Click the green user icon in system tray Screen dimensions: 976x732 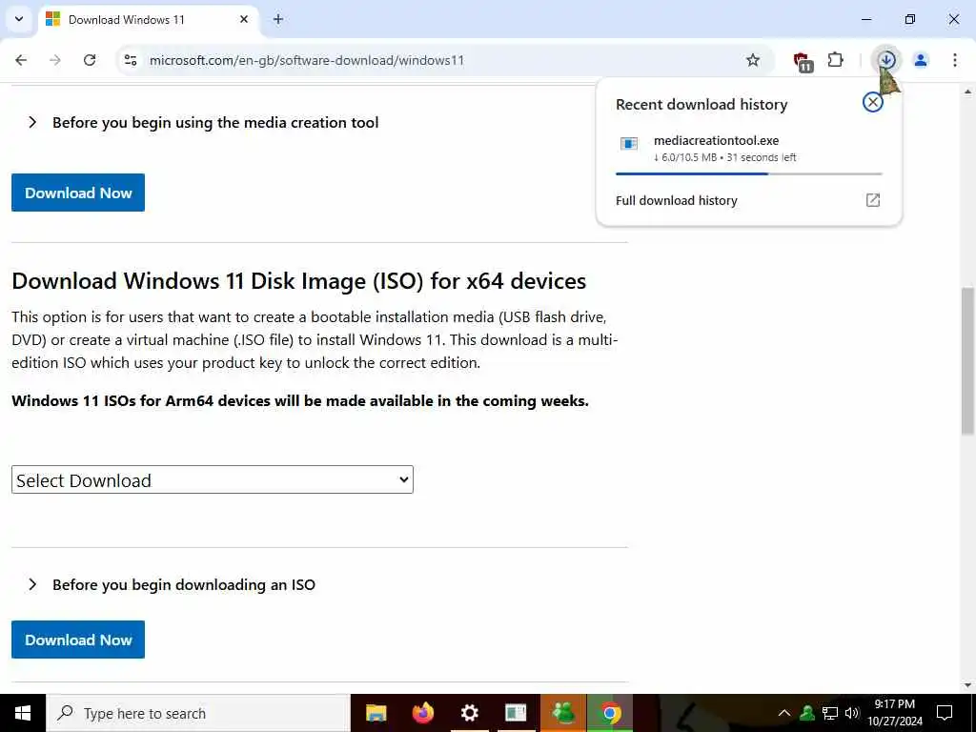[807, 713]
